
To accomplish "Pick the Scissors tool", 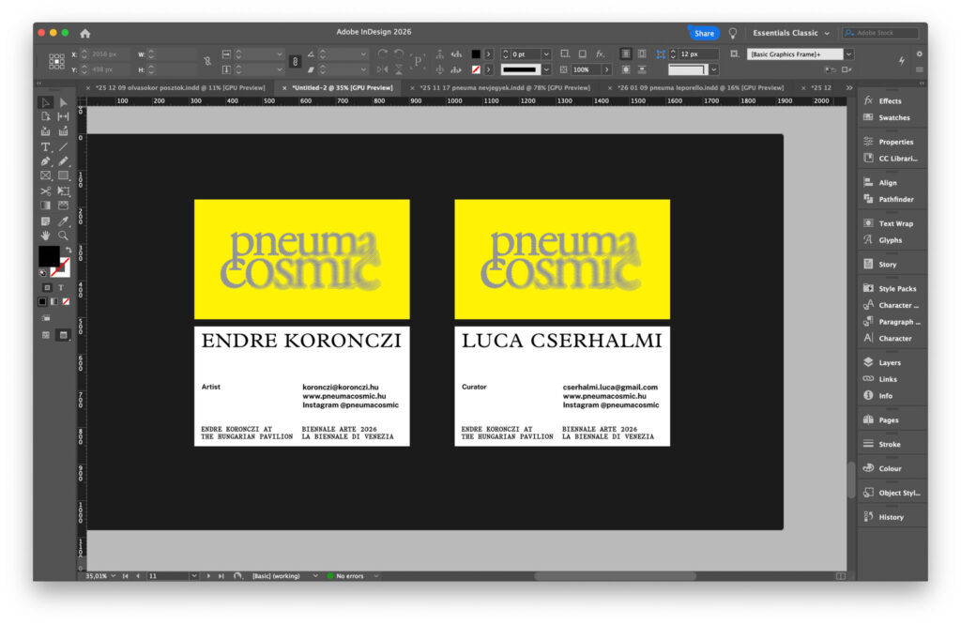I will pos(45,191).
